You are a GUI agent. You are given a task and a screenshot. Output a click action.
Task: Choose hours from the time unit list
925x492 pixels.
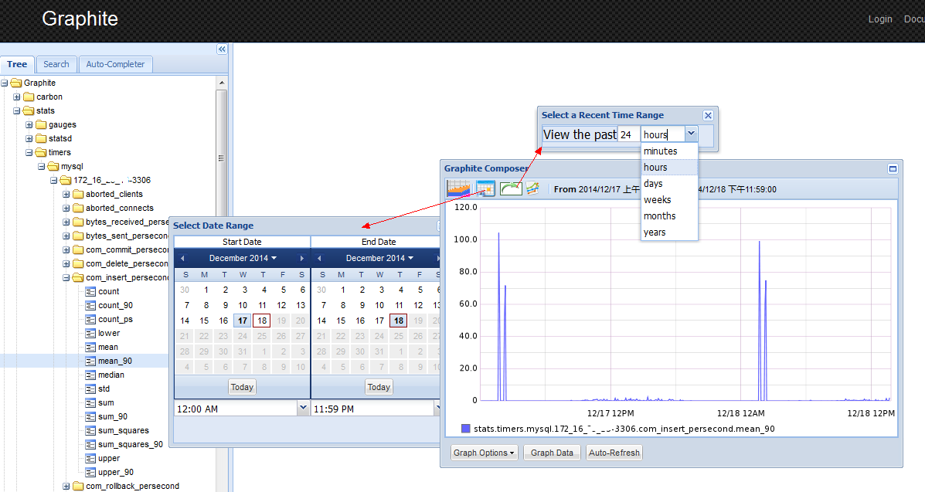pyautogui.click(x=669, y=168)
